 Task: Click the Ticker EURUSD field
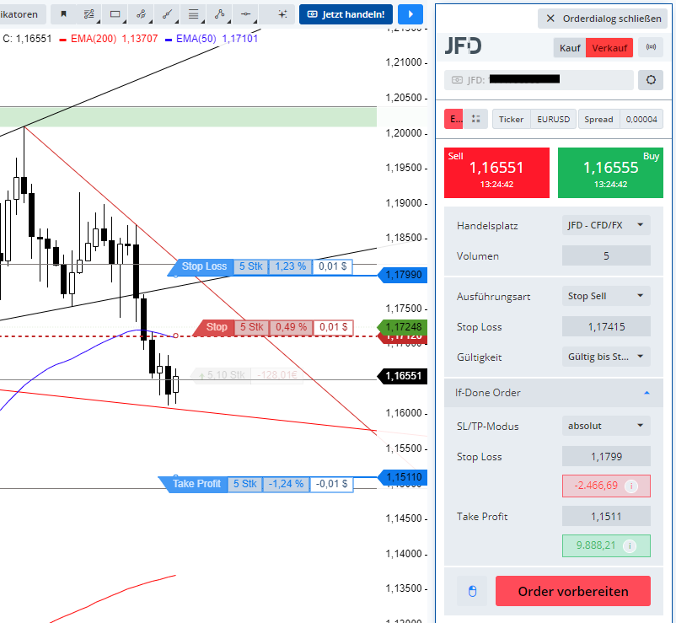pos(534,119)
